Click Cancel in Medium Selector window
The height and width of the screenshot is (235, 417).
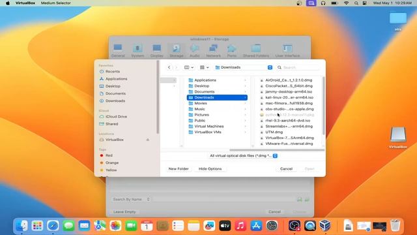[274, 211]
